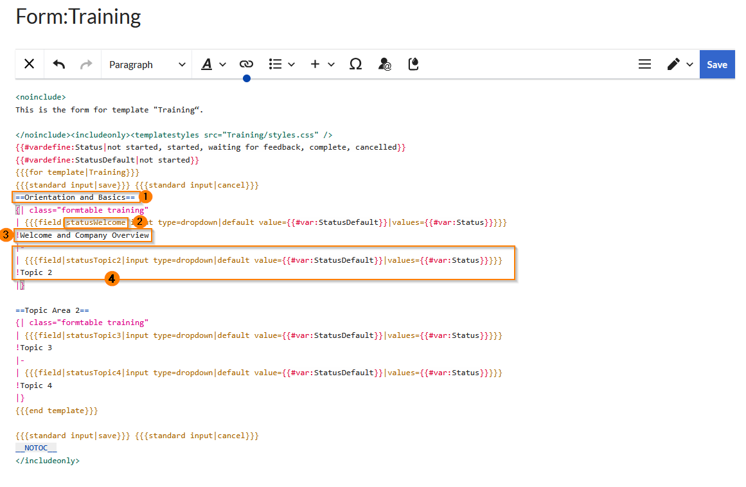Place cursor on the {{{end template}}} line

tap(57, 411)
